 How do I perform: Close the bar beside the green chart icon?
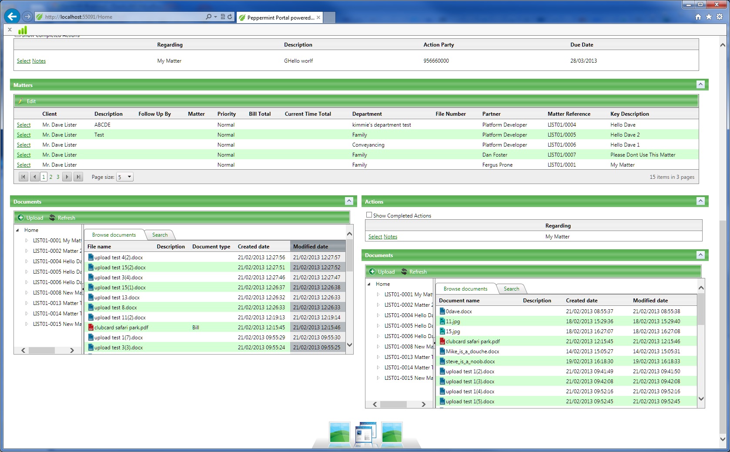[10, 30]
